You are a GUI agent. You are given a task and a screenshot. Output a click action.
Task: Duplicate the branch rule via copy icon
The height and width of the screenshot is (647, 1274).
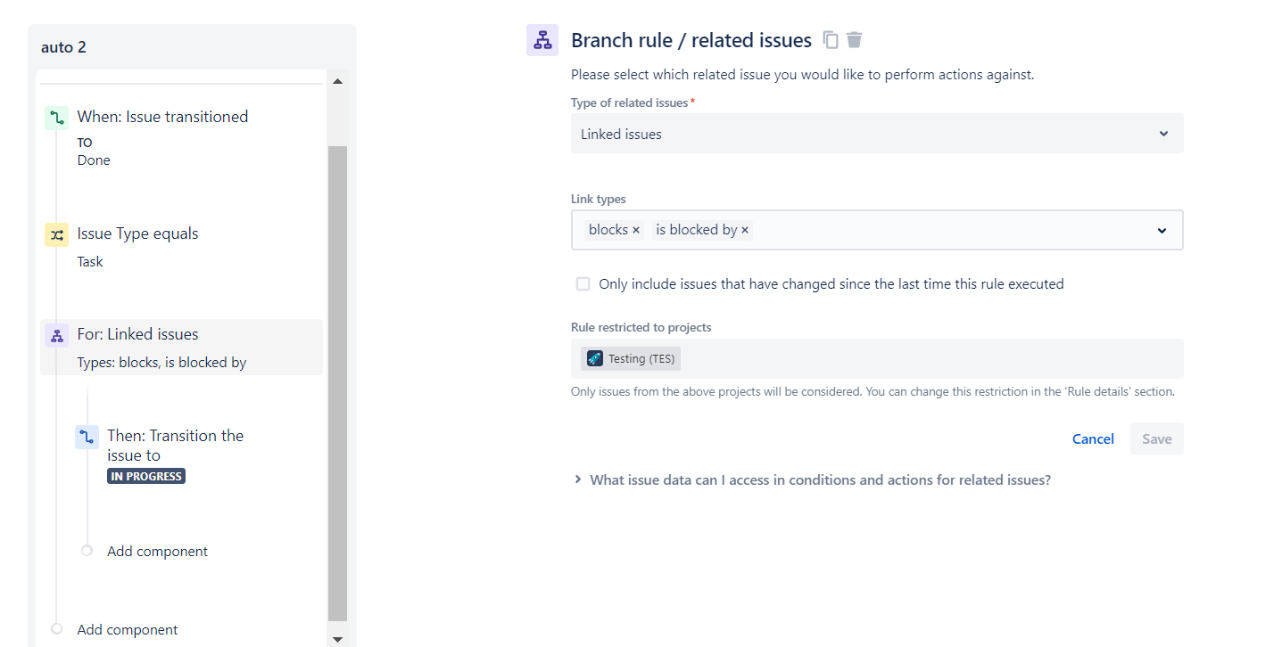830,39
